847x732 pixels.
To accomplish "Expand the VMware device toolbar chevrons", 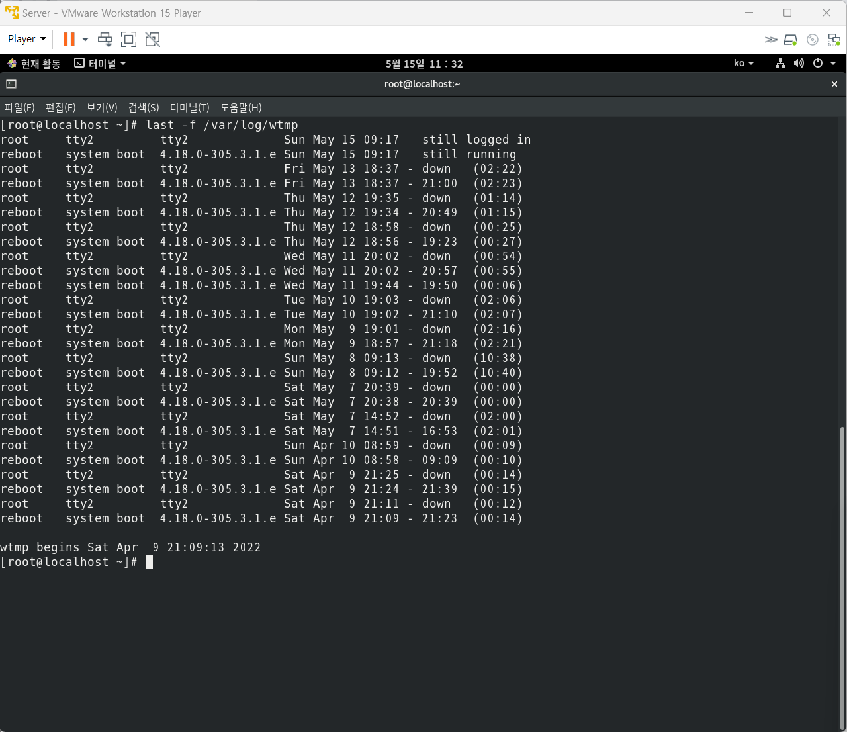I will coord(771,40).
